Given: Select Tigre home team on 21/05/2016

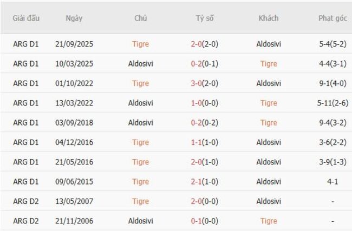Looking at the screenshot, I should (x=140, y=162).
